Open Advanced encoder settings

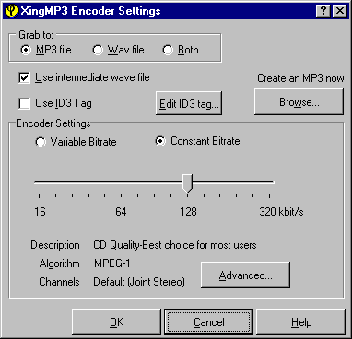pyautogui.click(x=245, y=275)
